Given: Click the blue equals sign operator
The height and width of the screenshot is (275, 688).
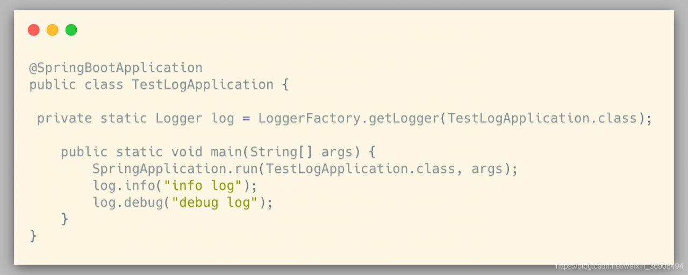Looking at the screenshot, I should coord(246,119).
